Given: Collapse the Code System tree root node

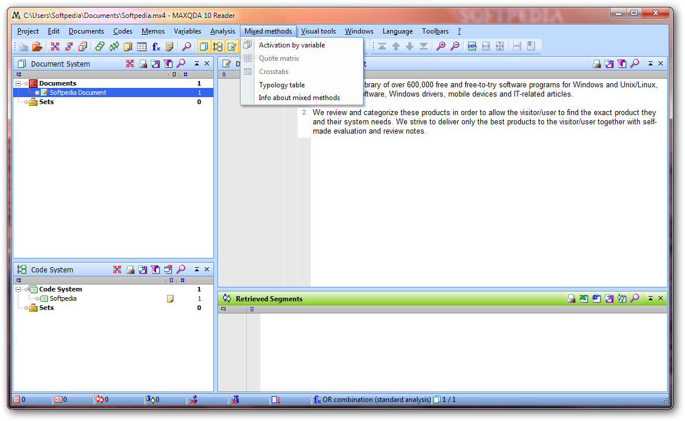Looking at the screenshot, I should [18, 289].
